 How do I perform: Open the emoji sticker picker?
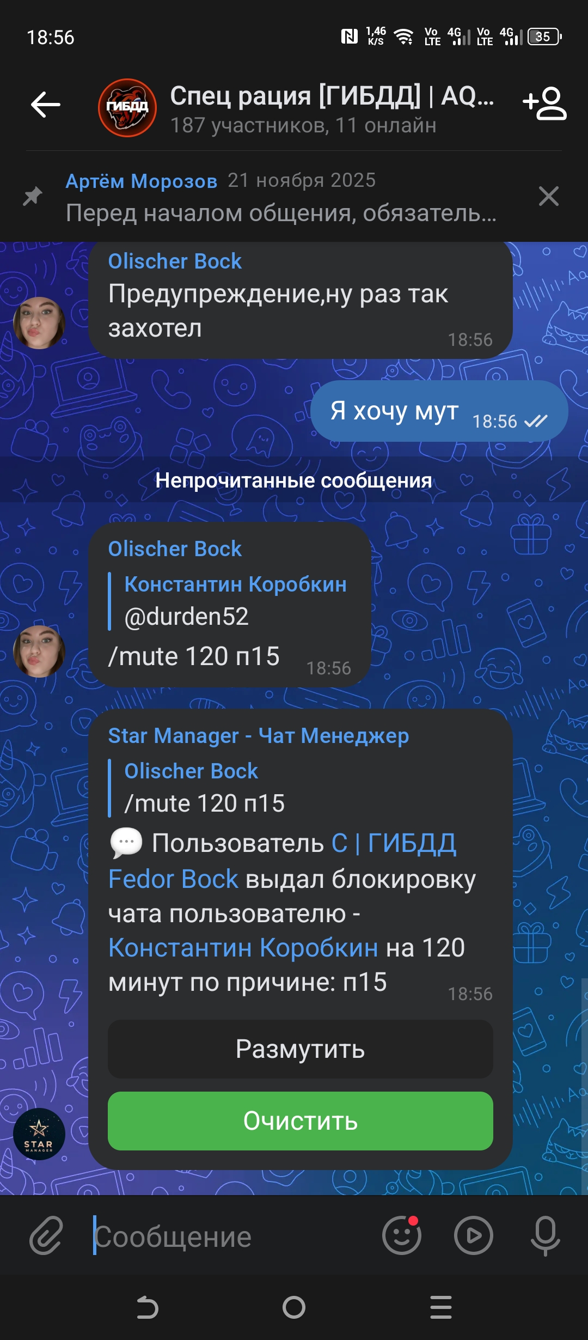click(x=402, y=1235)
